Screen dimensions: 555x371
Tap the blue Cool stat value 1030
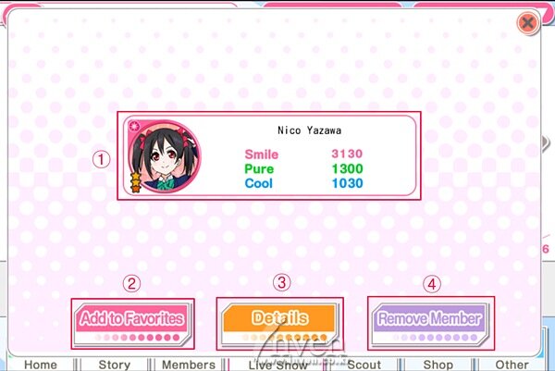tap(347, 183)
